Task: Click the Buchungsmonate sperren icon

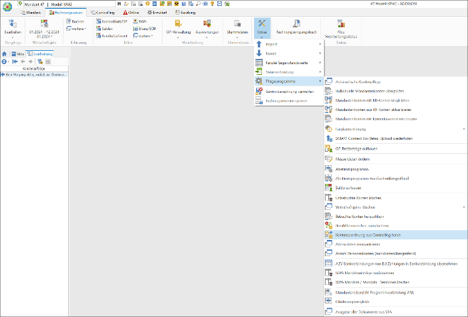Action: pyautogui.click(x=259, y=101)
